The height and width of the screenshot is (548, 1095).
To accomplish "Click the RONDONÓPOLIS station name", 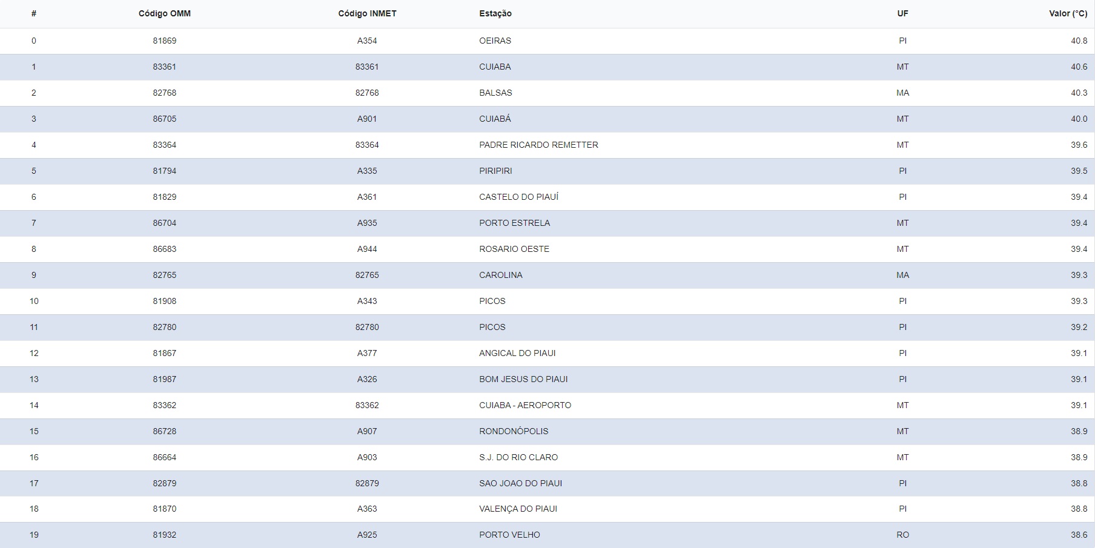I will click(514, 431).
